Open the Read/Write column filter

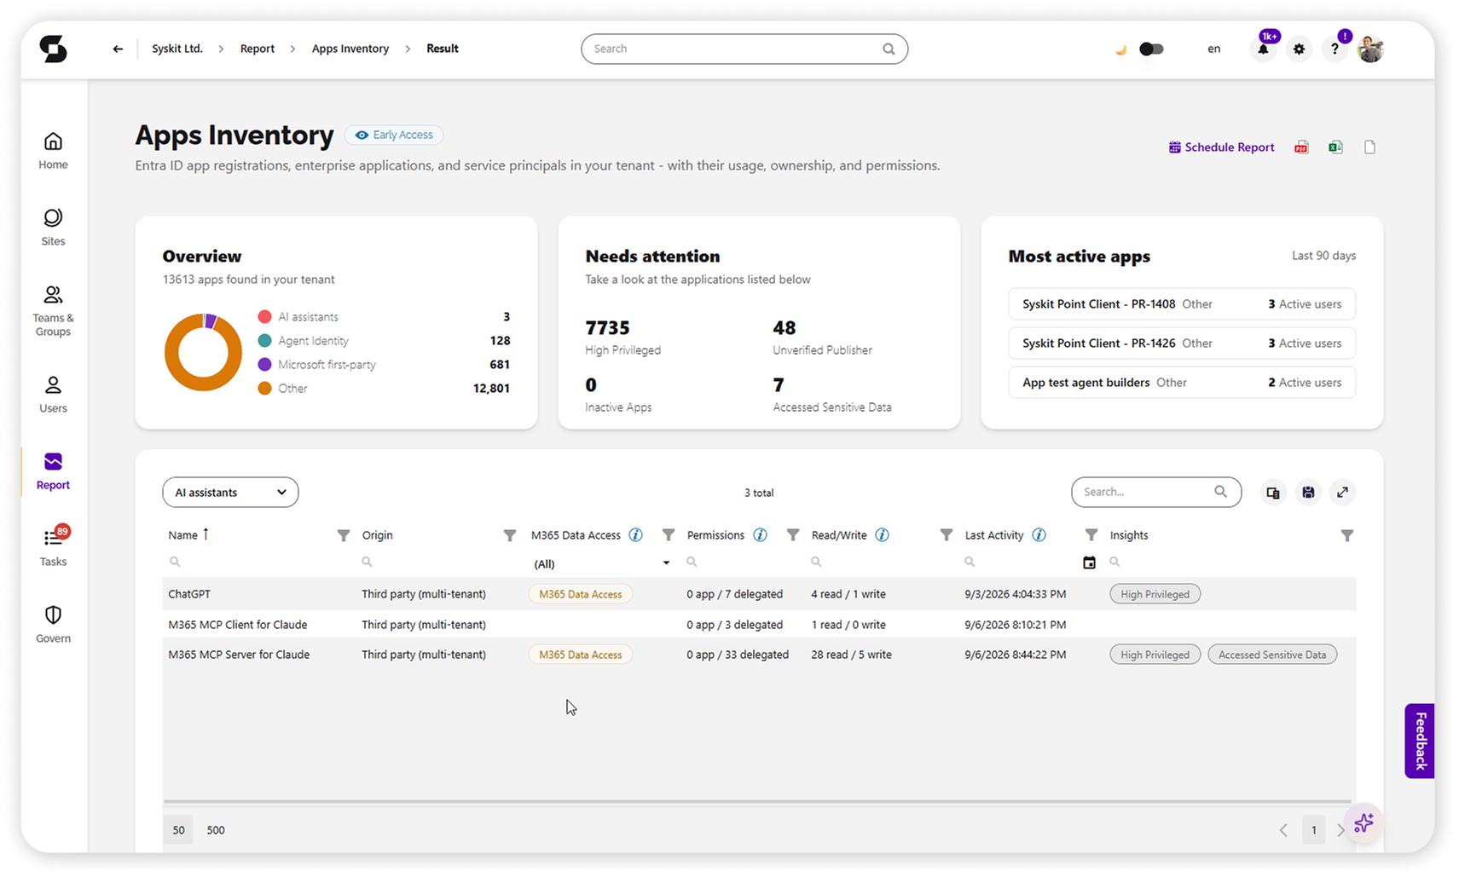pyautogui.click(x=946, y=535)
